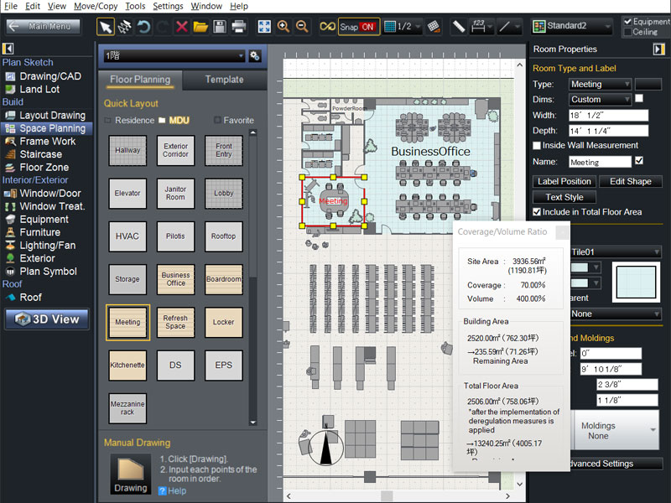Save the plan with the floppy icon

point(220,27)
